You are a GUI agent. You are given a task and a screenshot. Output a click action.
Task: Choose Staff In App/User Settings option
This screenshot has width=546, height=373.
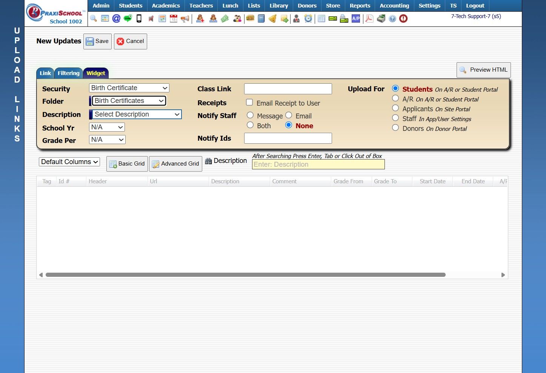[x=395, y=118]
